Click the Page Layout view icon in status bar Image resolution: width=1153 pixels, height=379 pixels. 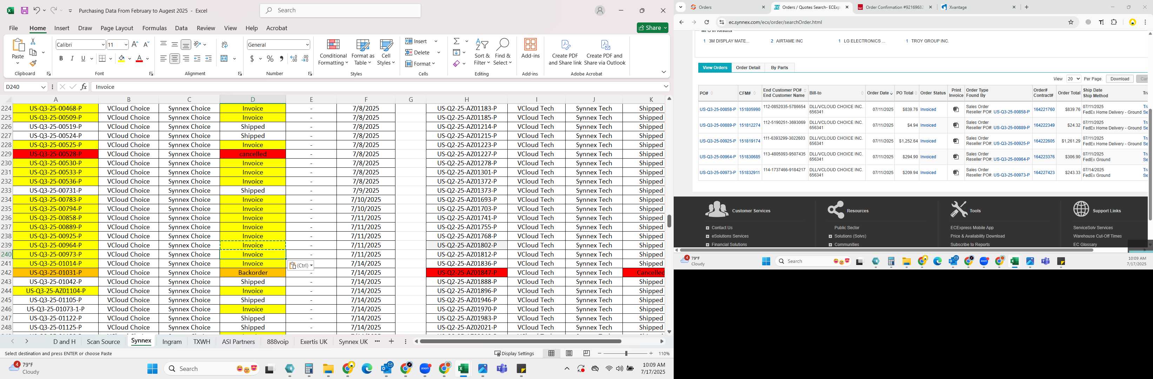tap(569, 353)
